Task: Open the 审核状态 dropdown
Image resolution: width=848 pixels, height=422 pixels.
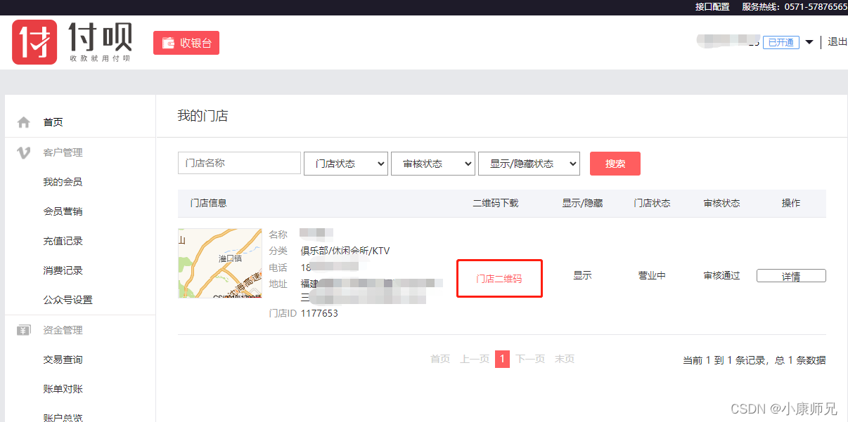Action: pos(432,163)
